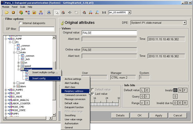Viewport: 193px width, 130px height.
Task: Expand the GS_PUMP2 tree node
Action: pos(6,90)
